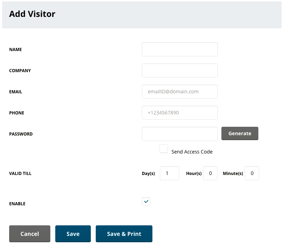283x244 pixels.
Task: Click the Add Visitor heading
Action: point(32,14)
